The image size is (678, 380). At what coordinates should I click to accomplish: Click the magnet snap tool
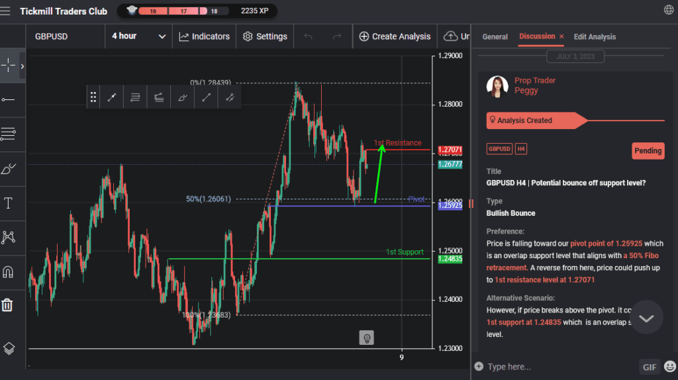9,271
